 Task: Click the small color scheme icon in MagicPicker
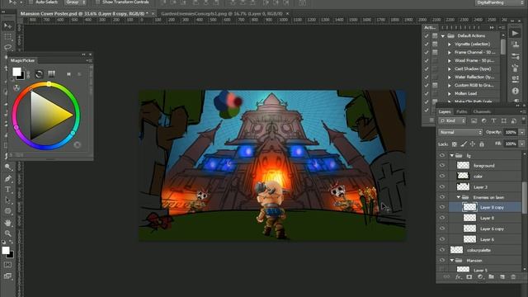tap(16, 88)
